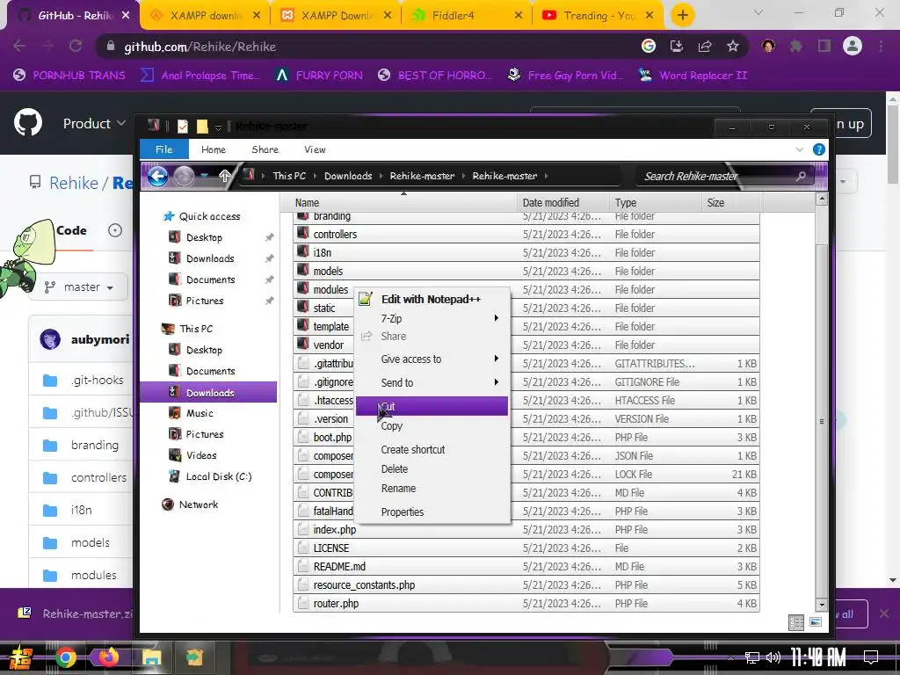Click Explorer scrollbar down arrow

(x=822, y=605)
